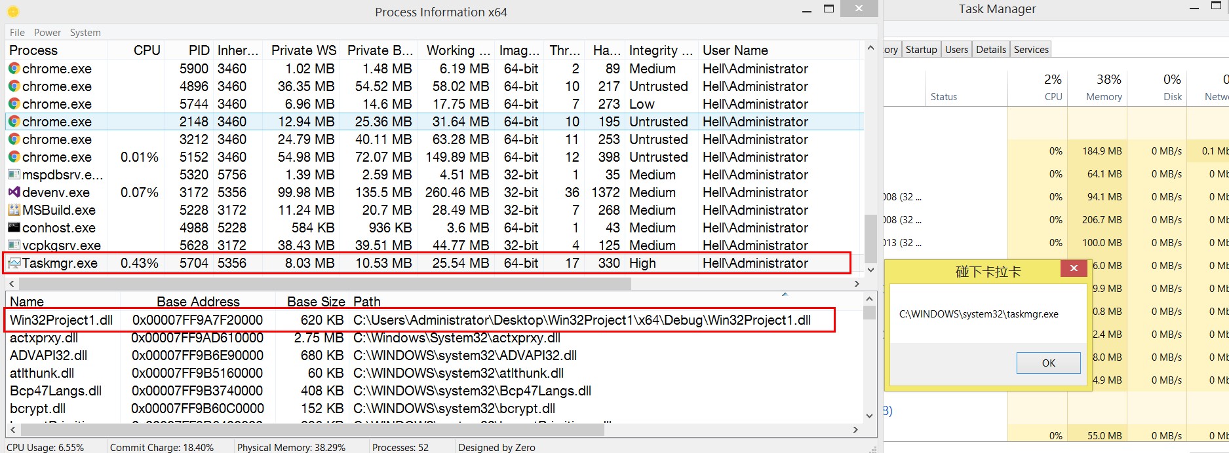Click the chrome.exe icon for PID 2148
This screenshot has height=453, width=1229.
(14, 121)
